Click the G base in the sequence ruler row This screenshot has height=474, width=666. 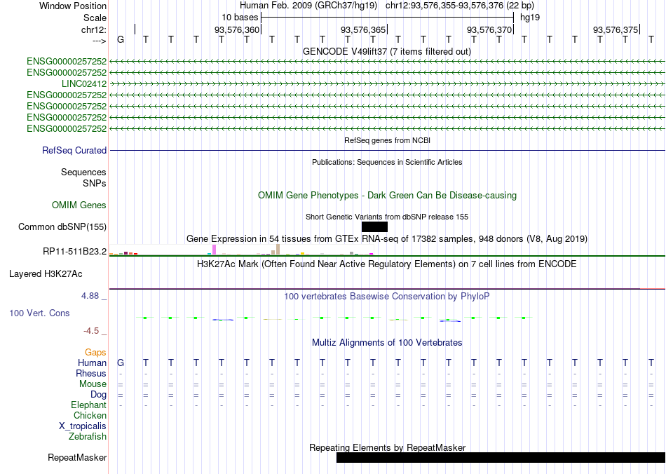pyautogui.click(x=121, y=39)
